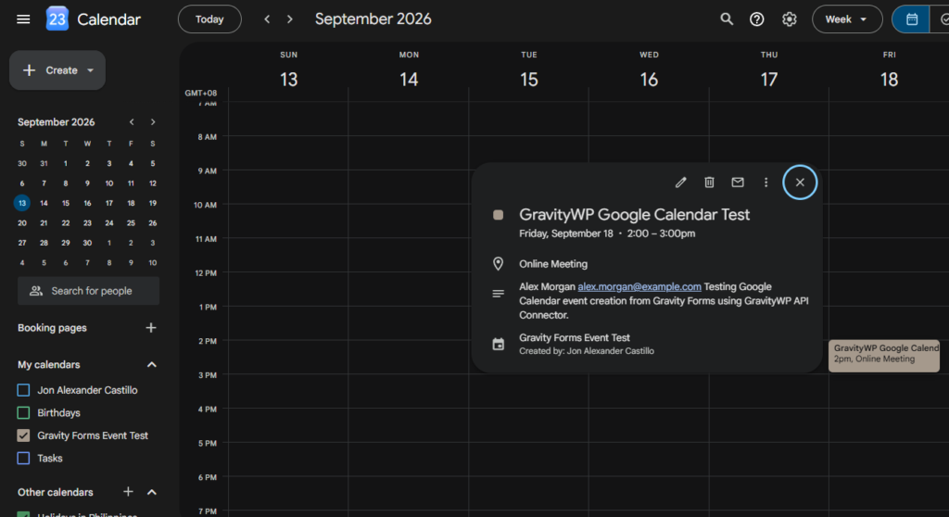Click the people icon in search field
949x517 pixels.
tap(36, 291)
